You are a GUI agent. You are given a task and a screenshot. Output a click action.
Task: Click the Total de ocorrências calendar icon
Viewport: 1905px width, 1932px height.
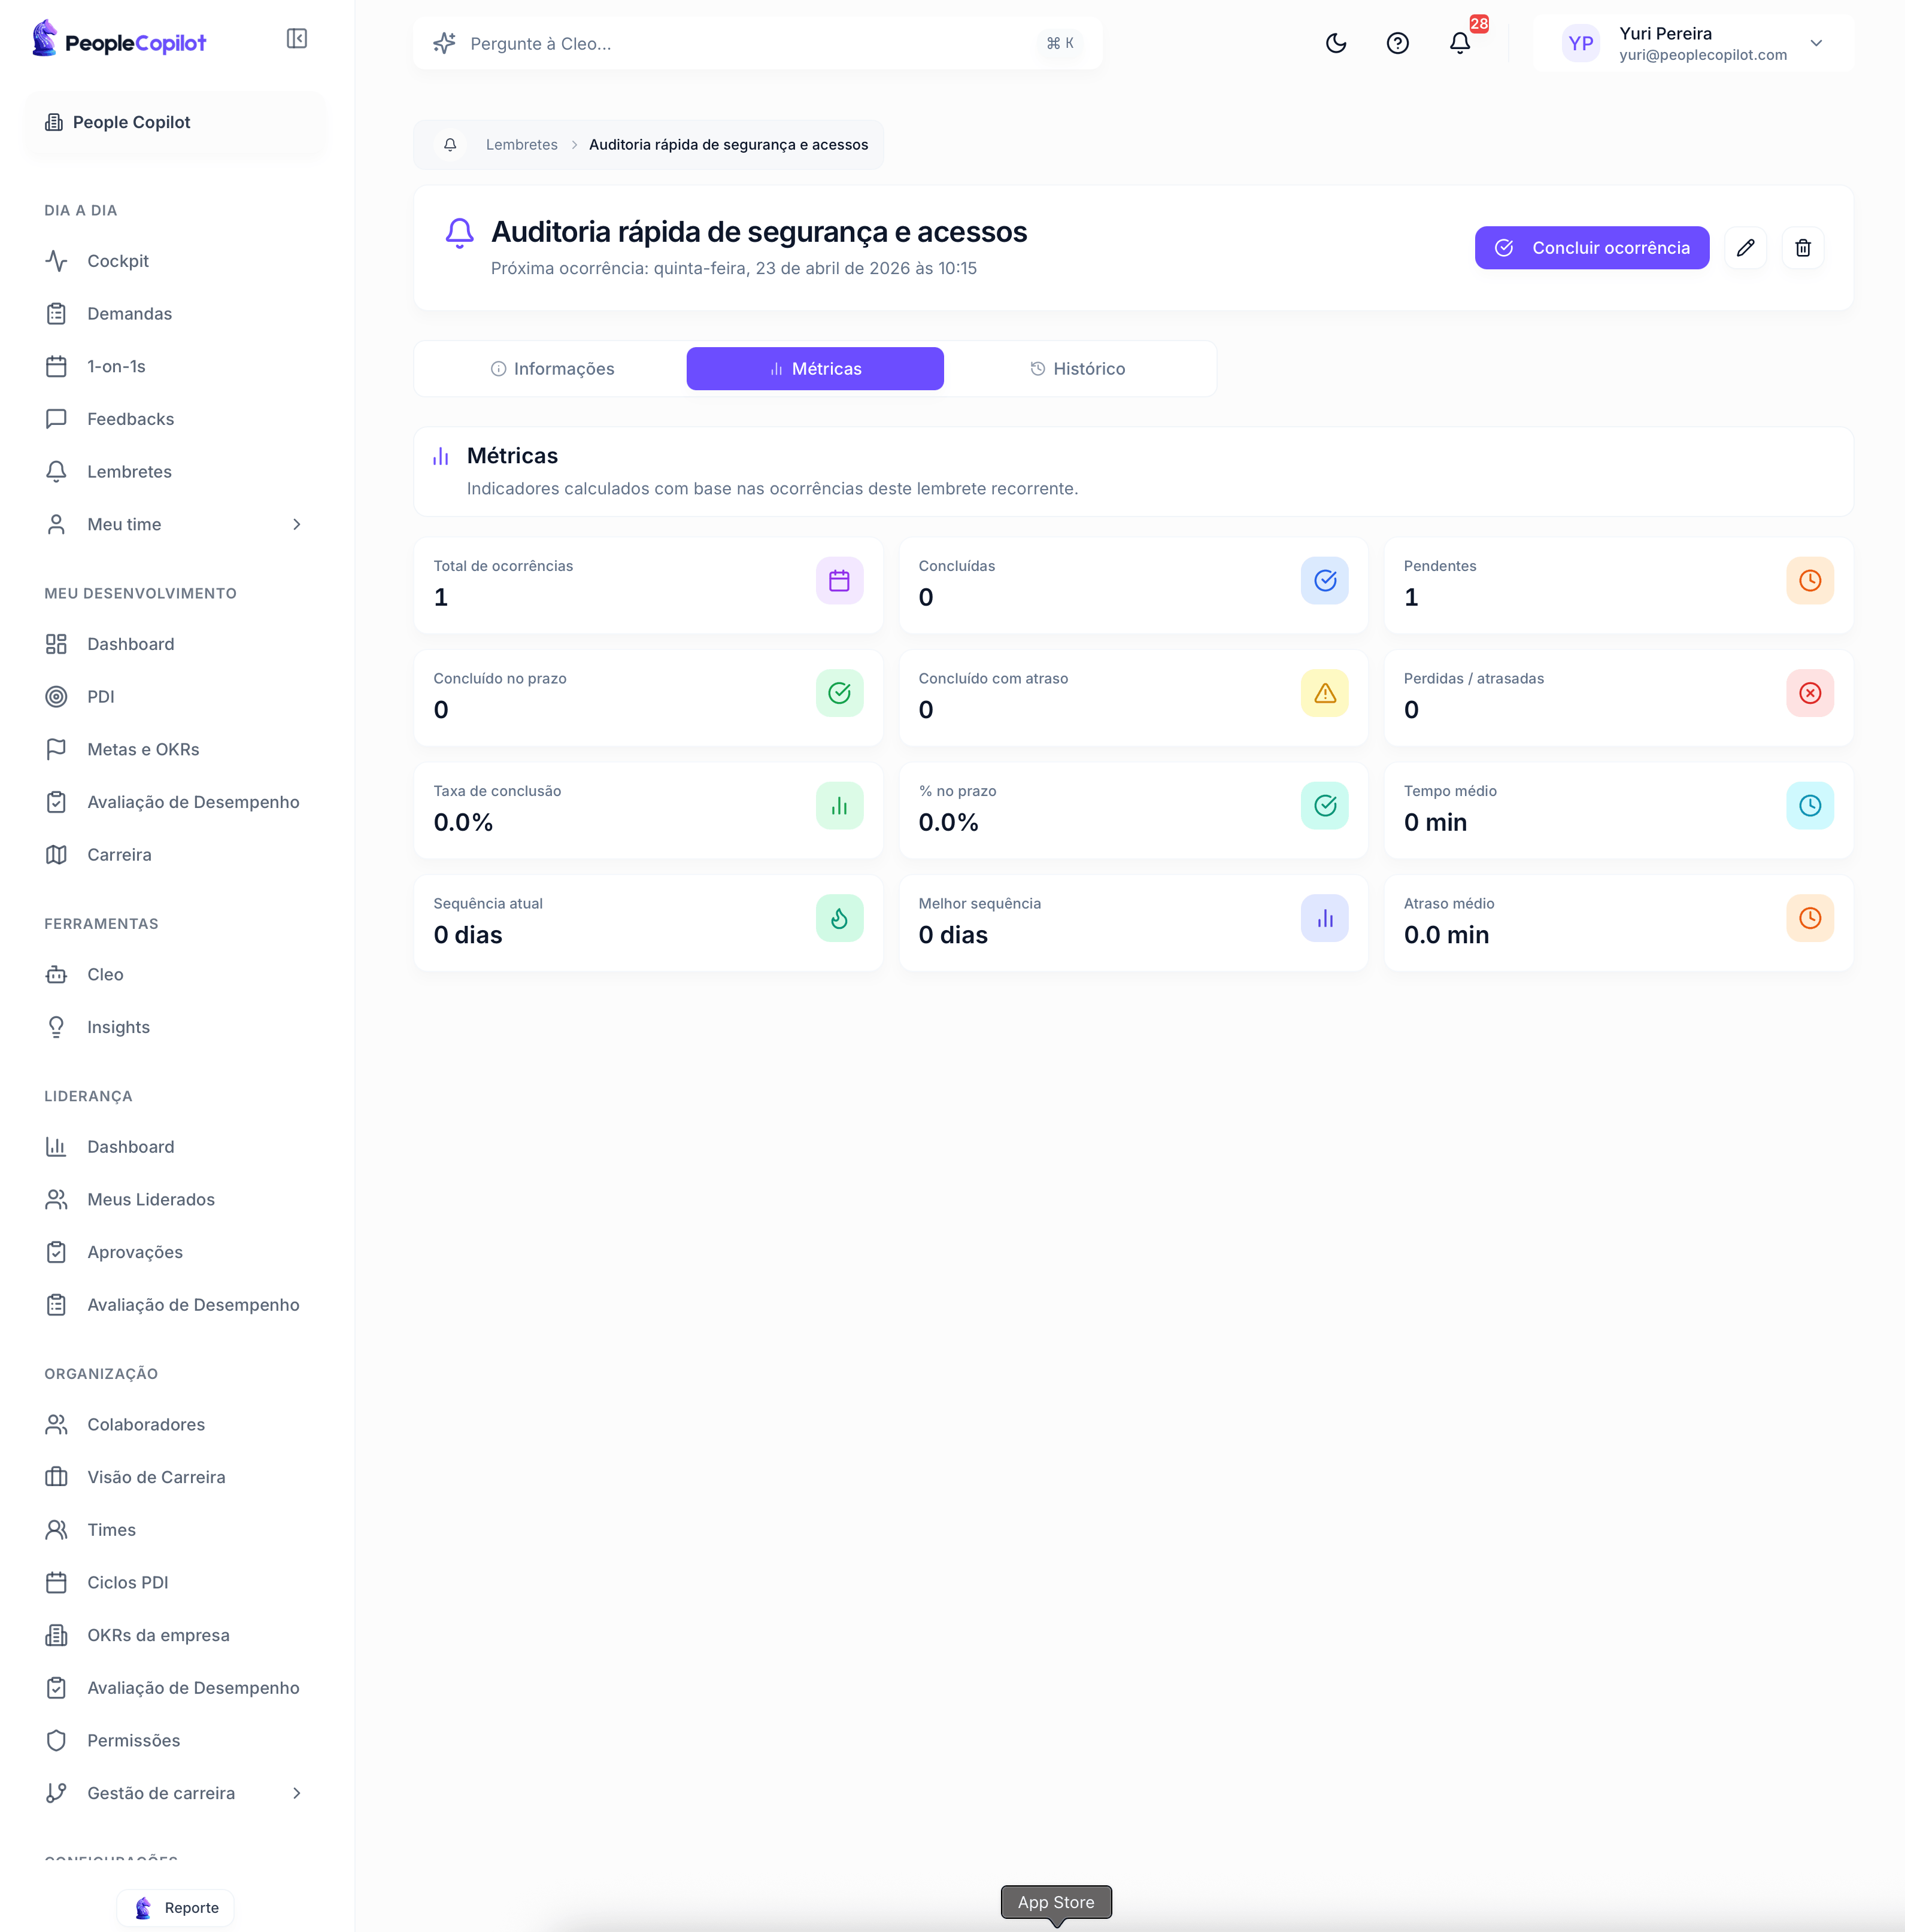[839, 581]
